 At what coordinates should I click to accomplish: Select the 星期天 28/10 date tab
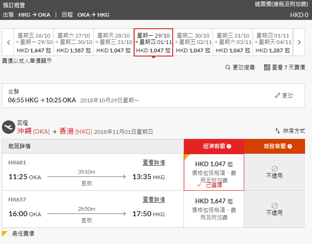[x=114, y=42]
